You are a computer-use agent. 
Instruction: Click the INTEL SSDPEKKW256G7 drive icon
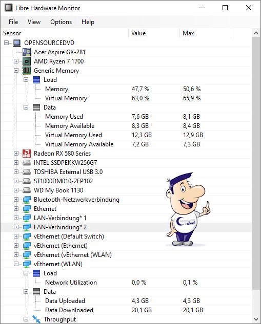[27, 163]
